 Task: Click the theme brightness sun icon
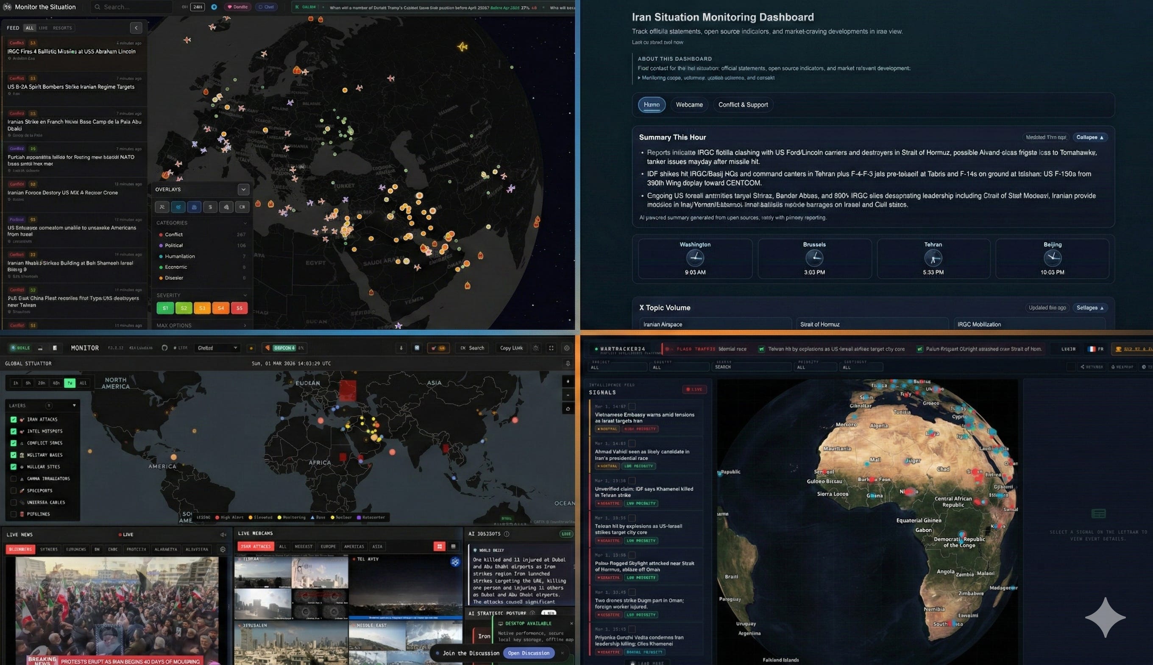point(536,348)
